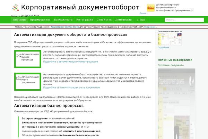Click the colorful site logo icon
208x139 pixels.
point(15,8)
